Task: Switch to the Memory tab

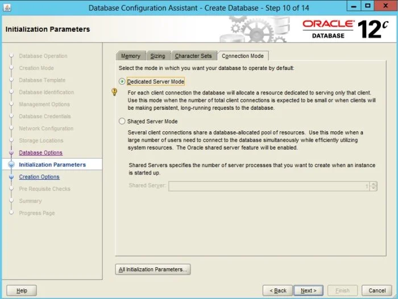Action: coord(131,56)
